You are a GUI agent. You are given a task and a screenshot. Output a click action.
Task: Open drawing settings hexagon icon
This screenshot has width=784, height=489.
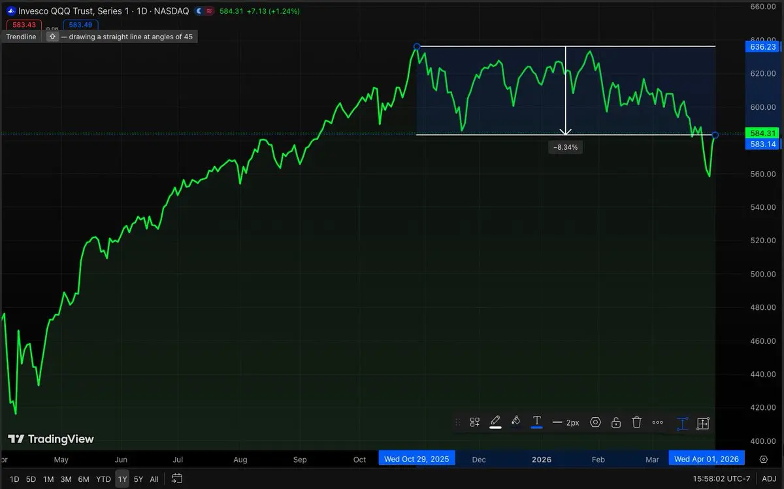click(x=595, y=422)
